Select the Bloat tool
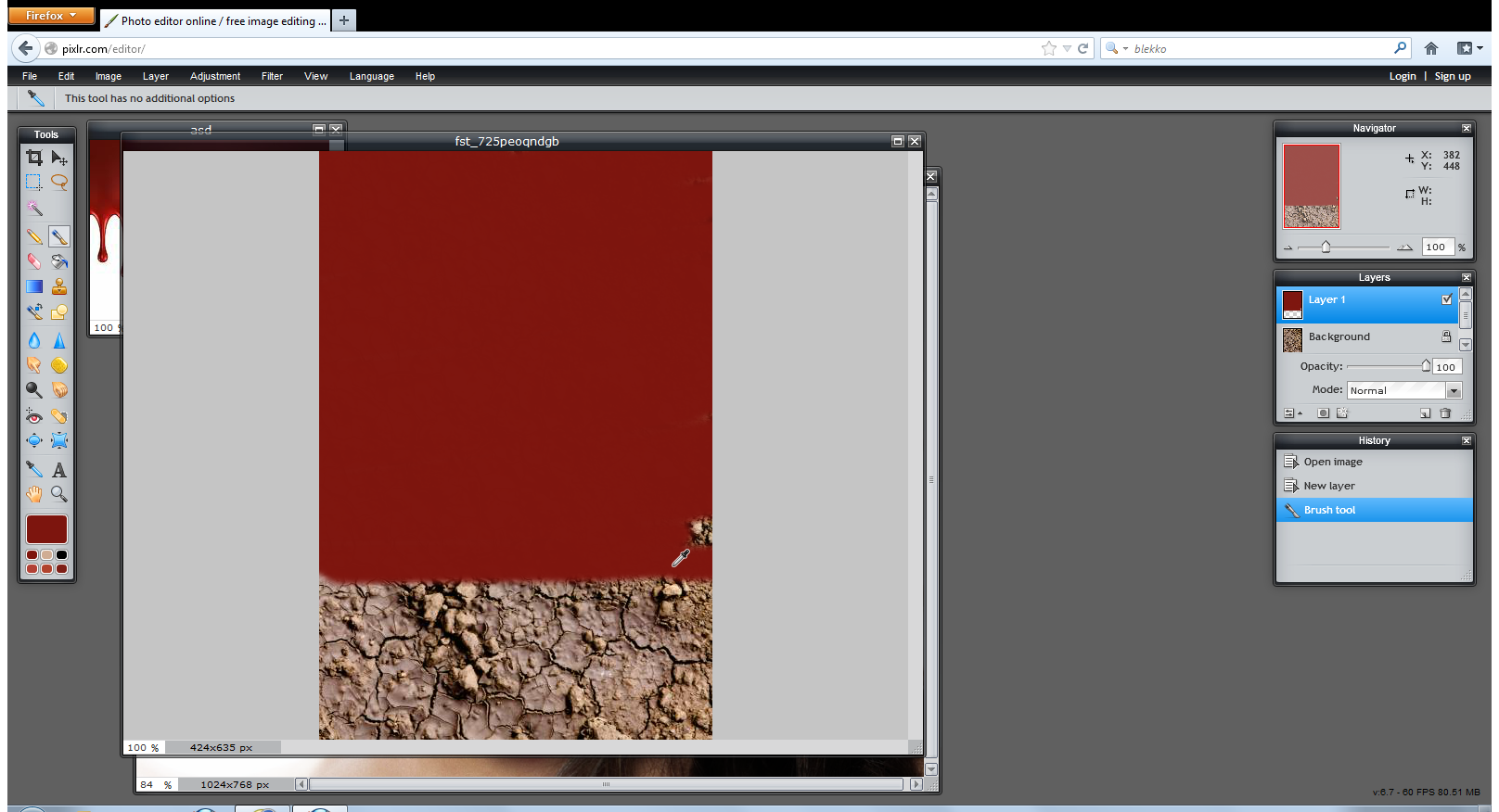1499x812 pixels. coord(34,441)
